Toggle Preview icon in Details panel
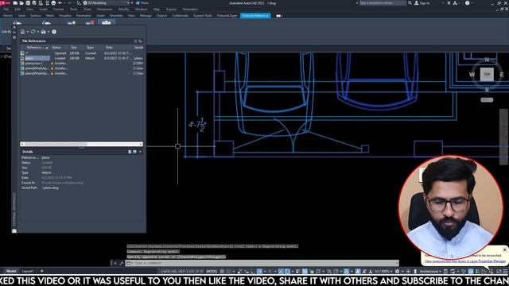This screenshot has height=286, width=509. [x=134, y=152]
